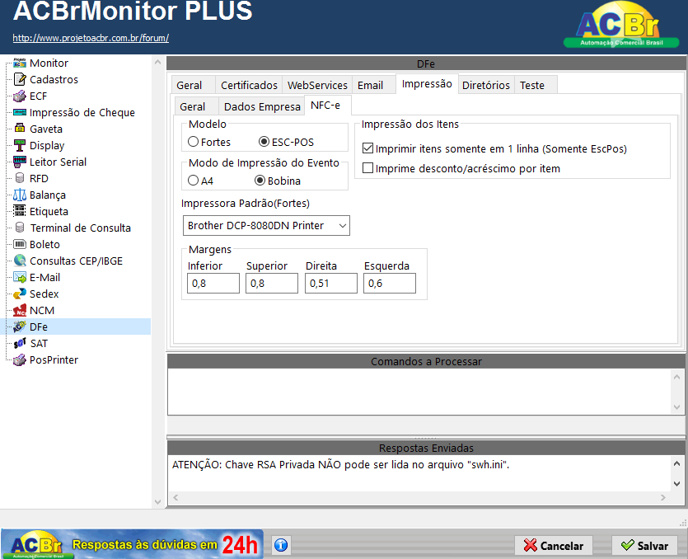The height and width of the screenshot is (559, 688).
Task: Click the Display icon
Action: [x=20, y=145]
